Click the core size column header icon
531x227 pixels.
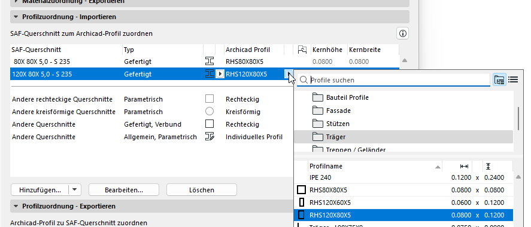click(x=302, y=50)
